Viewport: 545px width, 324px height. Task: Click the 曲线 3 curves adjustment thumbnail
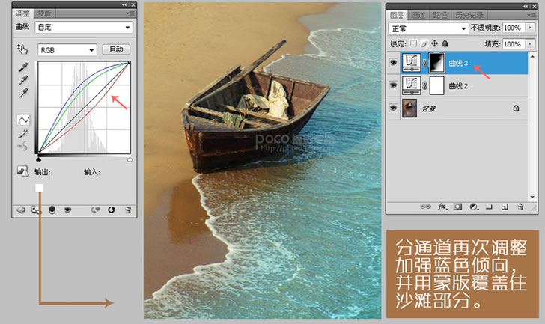411,63
